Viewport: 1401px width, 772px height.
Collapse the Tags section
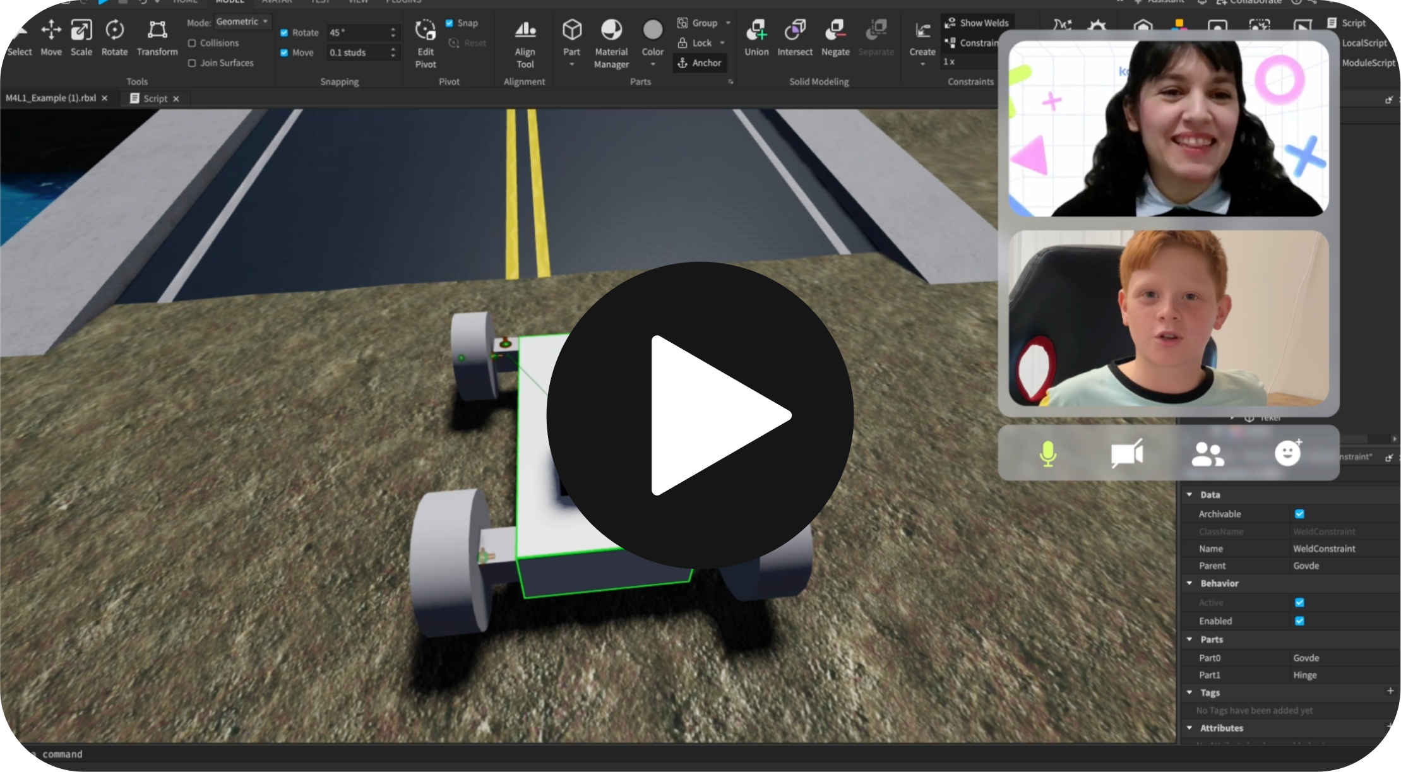tap(1189, 692)
